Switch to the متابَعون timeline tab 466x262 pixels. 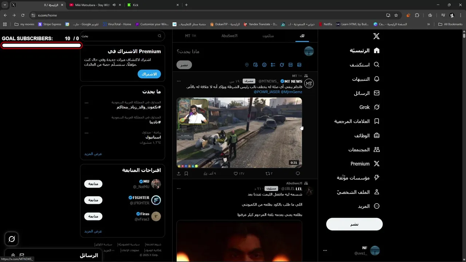click(x=268, y=36)
